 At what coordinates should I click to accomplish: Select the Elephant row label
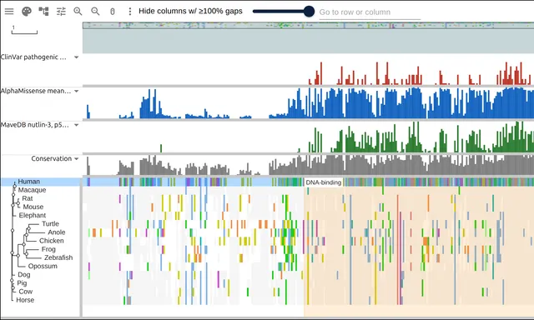click(x=33, y=216)
